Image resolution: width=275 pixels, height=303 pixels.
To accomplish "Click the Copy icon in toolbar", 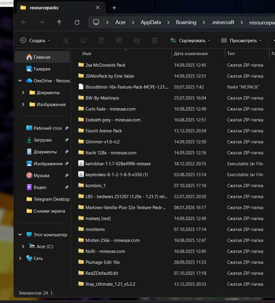I will point(84,40).
